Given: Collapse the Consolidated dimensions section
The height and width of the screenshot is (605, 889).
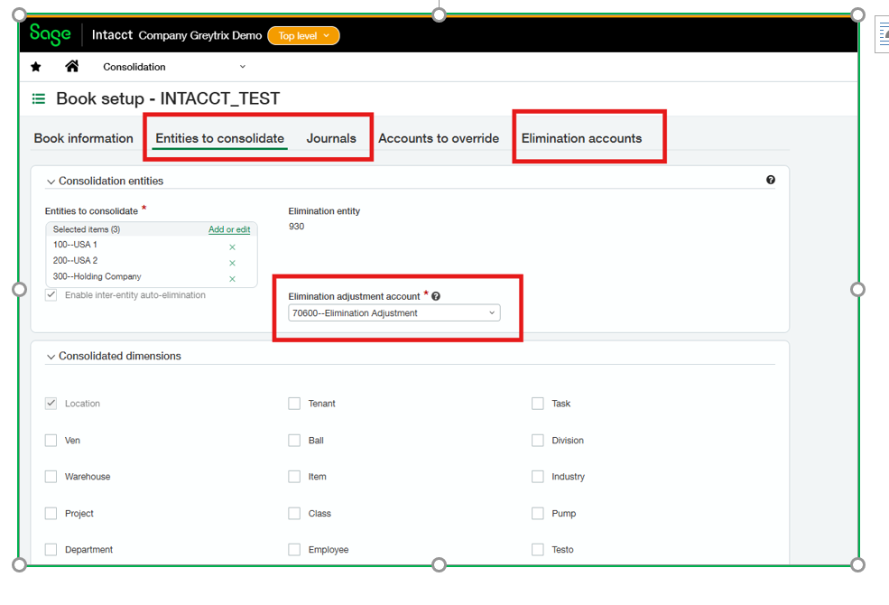Looking at the screenshot, I should (51, 357).
